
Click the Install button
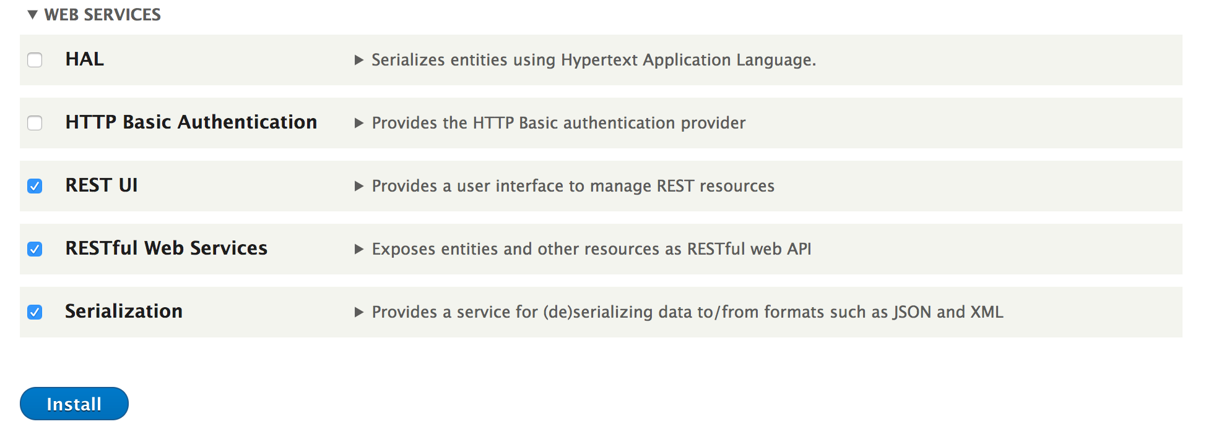pos(74,404)
